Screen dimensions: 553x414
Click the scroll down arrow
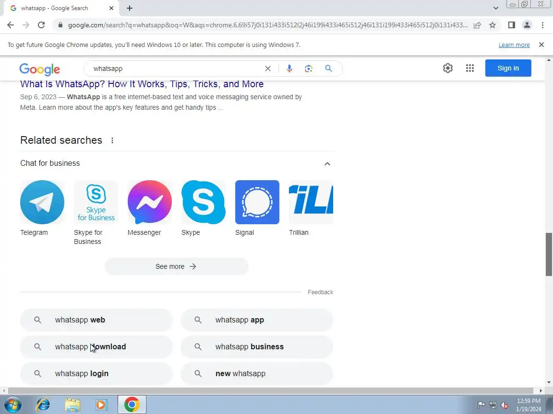tap(549, 382)
